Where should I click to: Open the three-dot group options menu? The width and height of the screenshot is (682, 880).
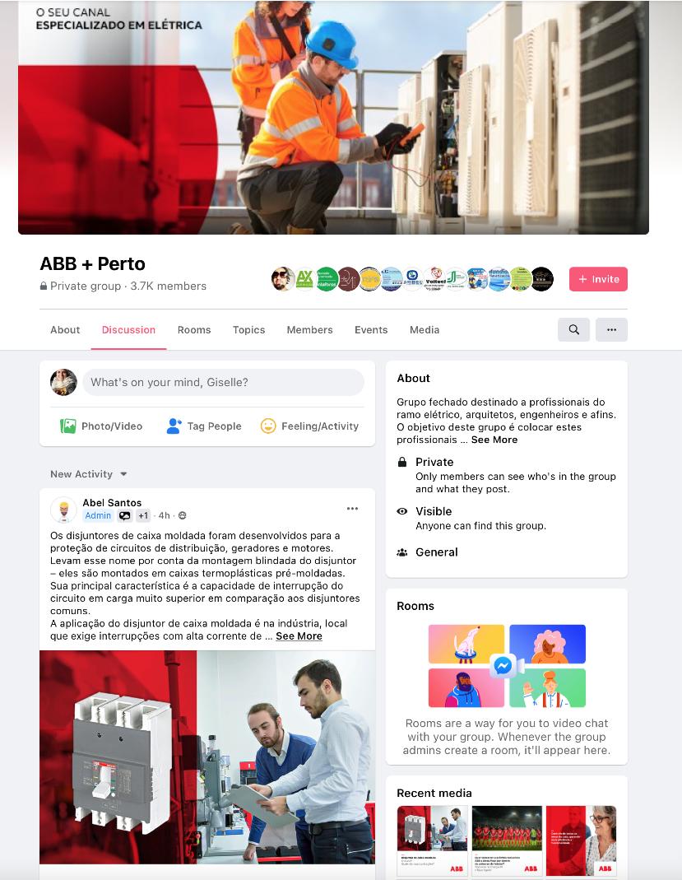tap(611, 329)
